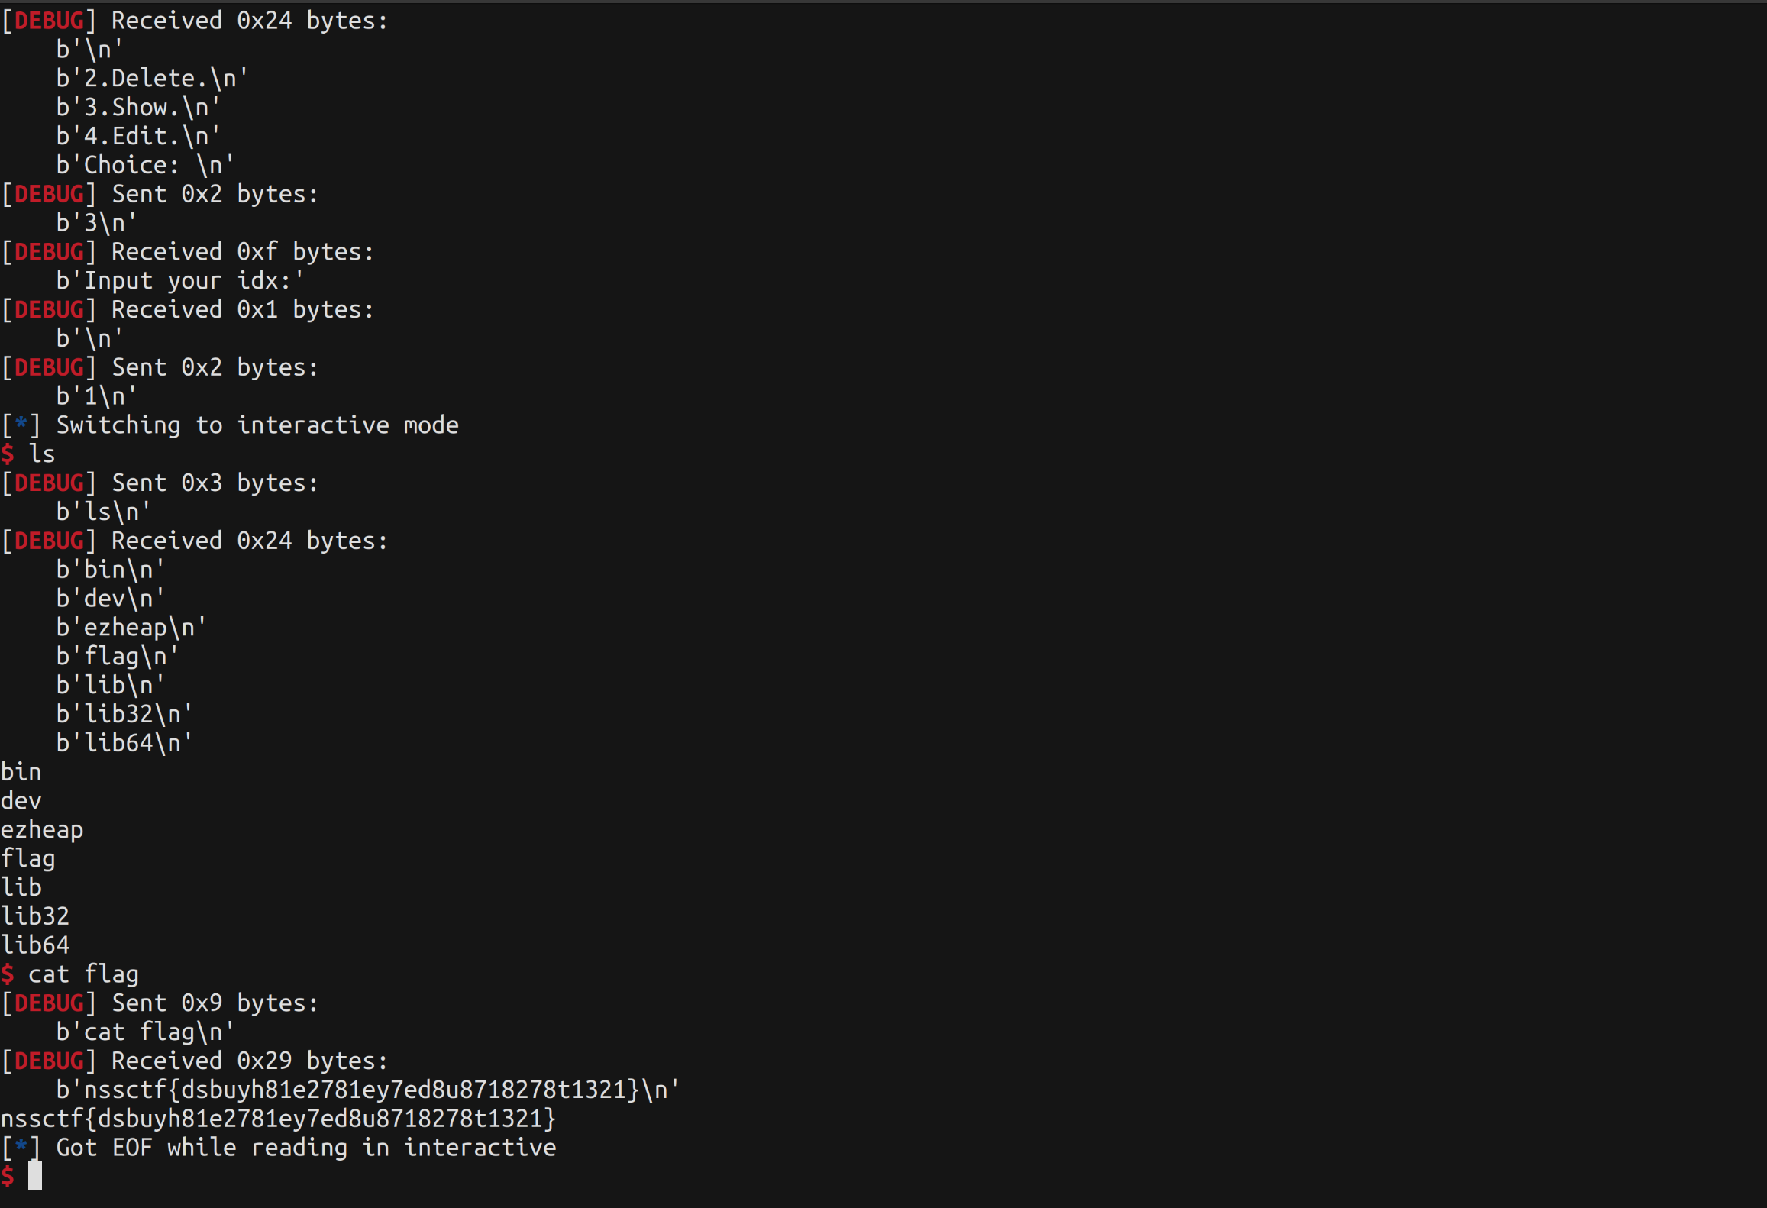Click the "Got EOF while reading" message
Screen dimensions: 1767x1208
305,1148
